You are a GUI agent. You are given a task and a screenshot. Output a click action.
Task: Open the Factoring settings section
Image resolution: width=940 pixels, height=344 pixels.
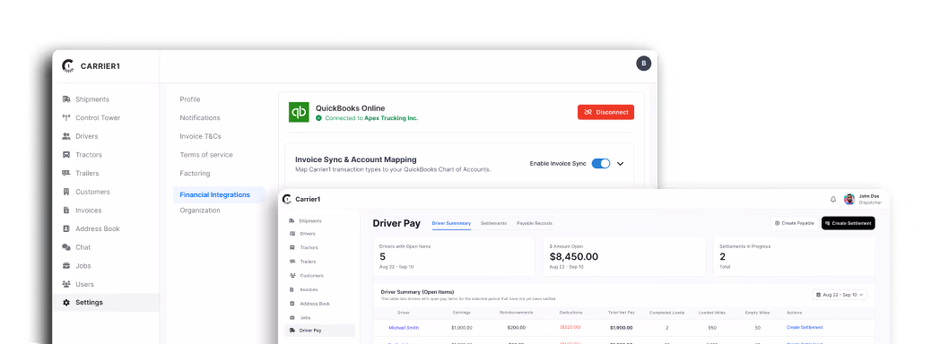(195, 174)
